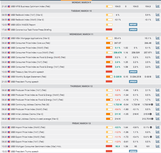Viewport: 161px width, 153px height.
Task: Open chart icon for Import Price Index (YoY)
Action: pos(158,132)
